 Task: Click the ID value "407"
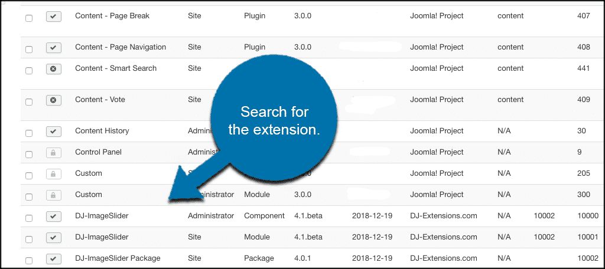point(584,16)
